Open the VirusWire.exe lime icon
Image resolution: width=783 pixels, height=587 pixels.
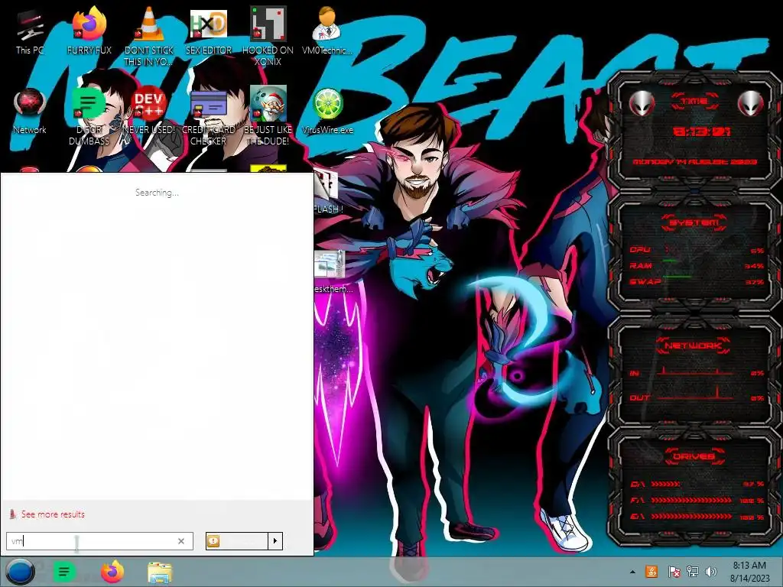point(327,111)
